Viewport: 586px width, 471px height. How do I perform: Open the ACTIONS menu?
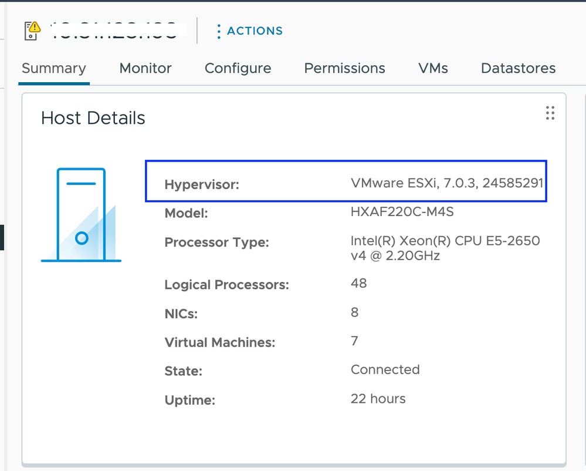[250, 31]
